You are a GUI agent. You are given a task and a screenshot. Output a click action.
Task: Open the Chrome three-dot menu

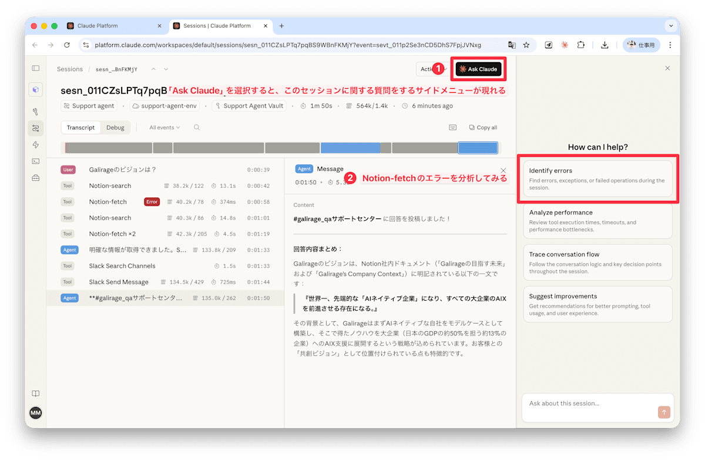coord(670,45)
